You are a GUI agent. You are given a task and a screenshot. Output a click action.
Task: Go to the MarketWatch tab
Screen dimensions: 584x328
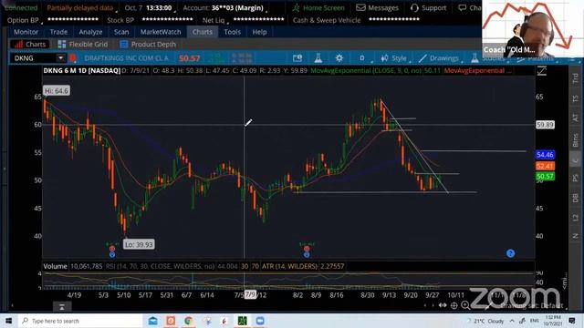(x=161, y=32)
